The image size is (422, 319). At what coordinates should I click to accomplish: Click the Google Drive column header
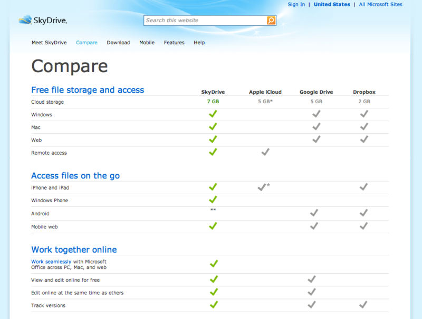pyautogui.click(x=316, y=92)
